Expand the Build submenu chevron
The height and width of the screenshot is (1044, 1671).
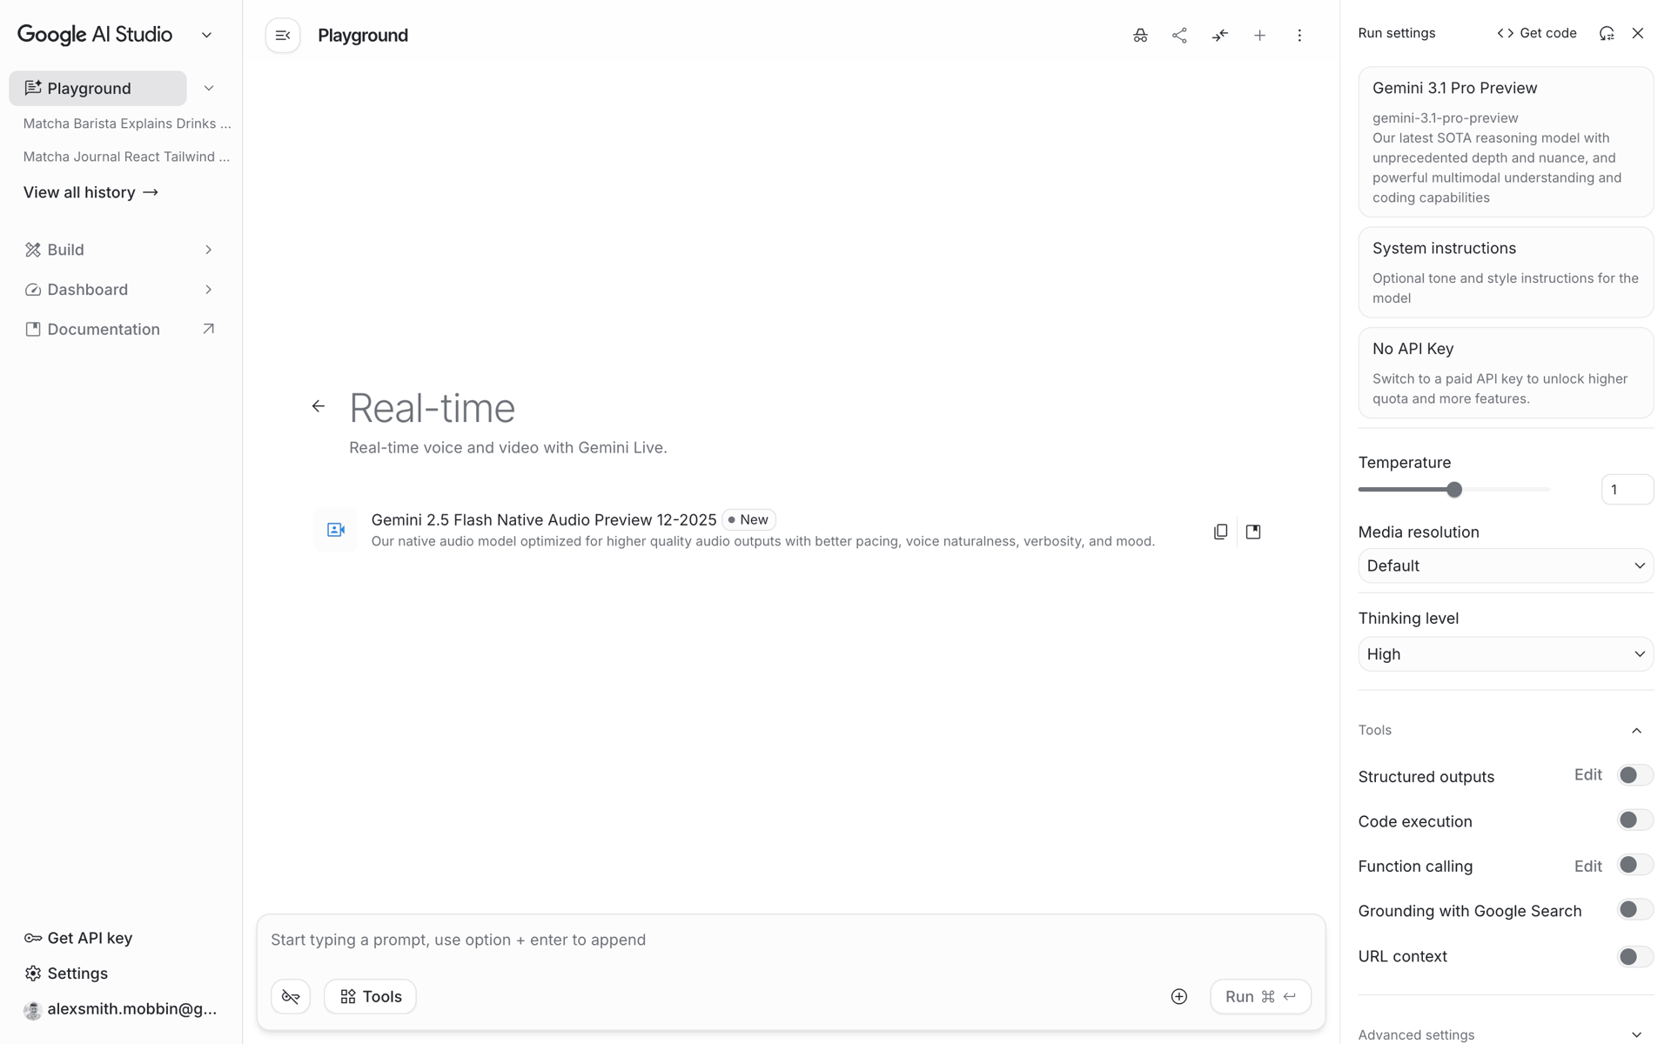pos(208,250)
